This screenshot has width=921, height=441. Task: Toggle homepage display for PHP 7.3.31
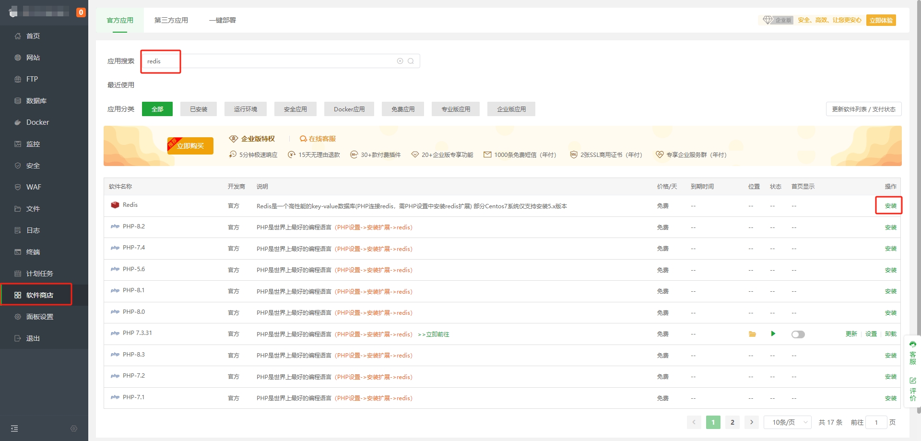coord(798,334)
